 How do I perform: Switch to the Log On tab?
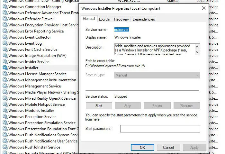coord(104,19)
